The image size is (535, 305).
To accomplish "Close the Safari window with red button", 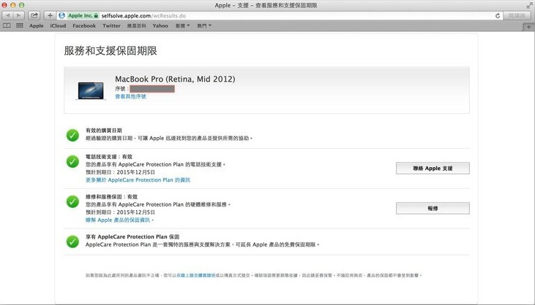I will [x=4, y=5].
